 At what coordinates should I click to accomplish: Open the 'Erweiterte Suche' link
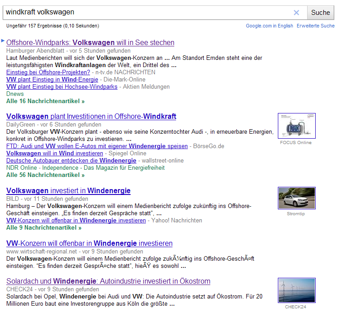tap(316, 26)
